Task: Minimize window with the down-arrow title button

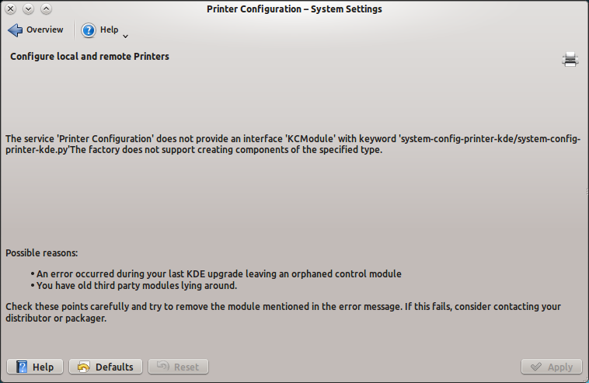Action: 28,9
